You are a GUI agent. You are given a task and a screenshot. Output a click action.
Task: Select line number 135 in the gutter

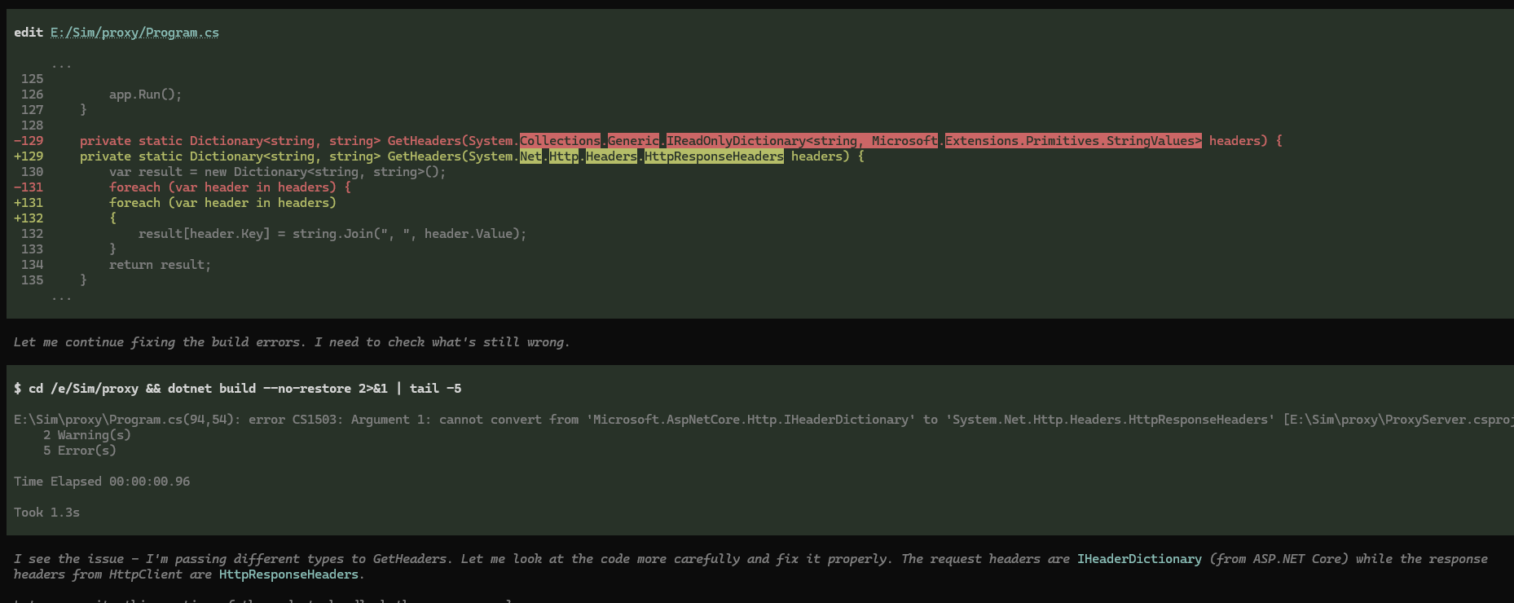point(33,280)
